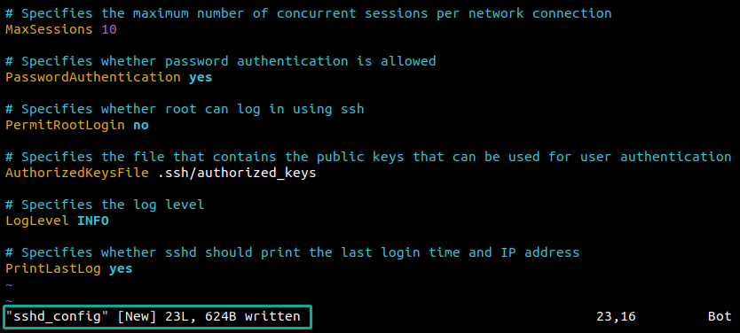Click the Bot scroll position indicator
Screen dimensions: 740x333
coord(720,316)
